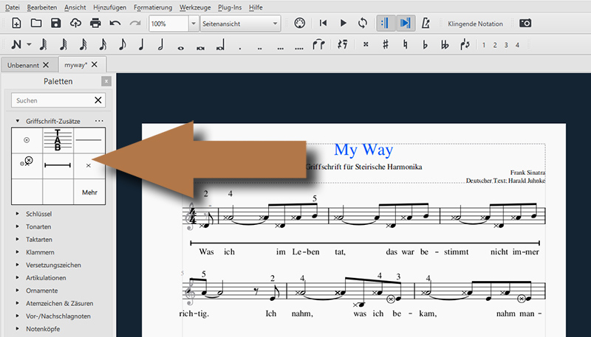Select voice 3
This screenshot has height=337, width=591.
tap(506, 45)
